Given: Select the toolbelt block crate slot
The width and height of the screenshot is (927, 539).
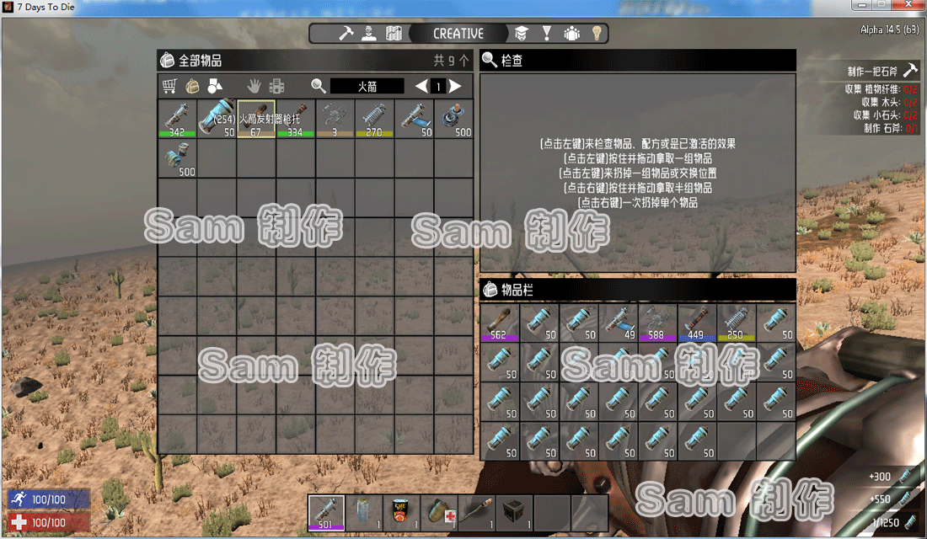Looking at the screenshot, I should pos(515,512).
